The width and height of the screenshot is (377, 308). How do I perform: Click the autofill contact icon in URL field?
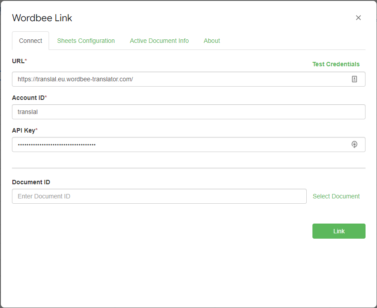(354, 79)
